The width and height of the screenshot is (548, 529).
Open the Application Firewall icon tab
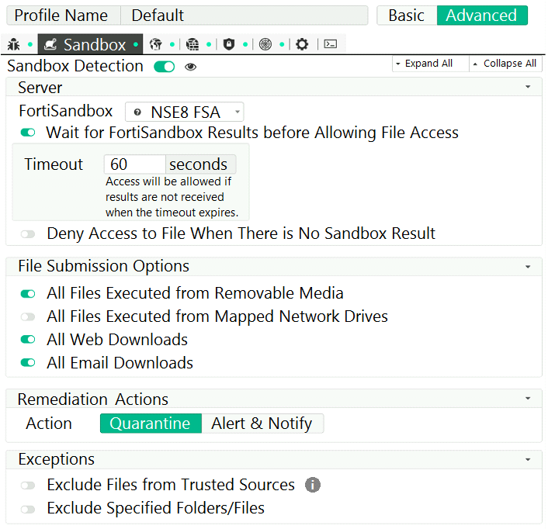coord(192,44)
